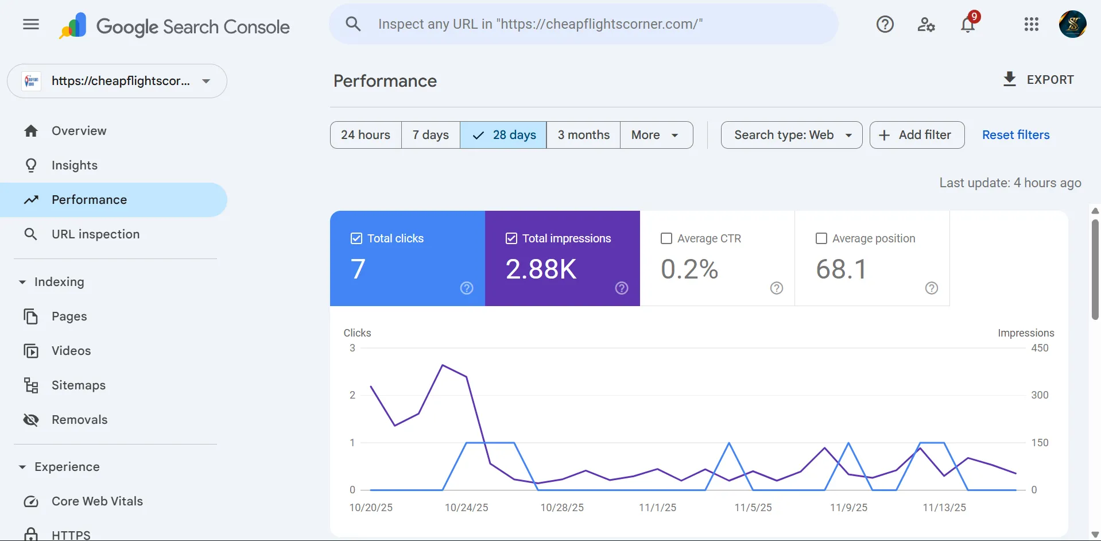Click the Reset filters link
The height and width of the screenshot is (541, 1101).
point(1015,135)
